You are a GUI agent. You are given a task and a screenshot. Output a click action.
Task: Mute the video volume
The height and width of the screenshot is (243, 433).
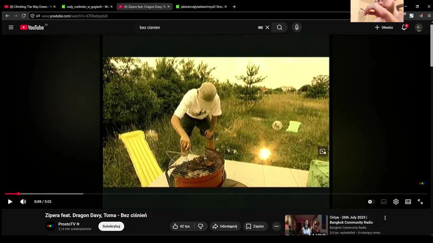click(23, 201)
